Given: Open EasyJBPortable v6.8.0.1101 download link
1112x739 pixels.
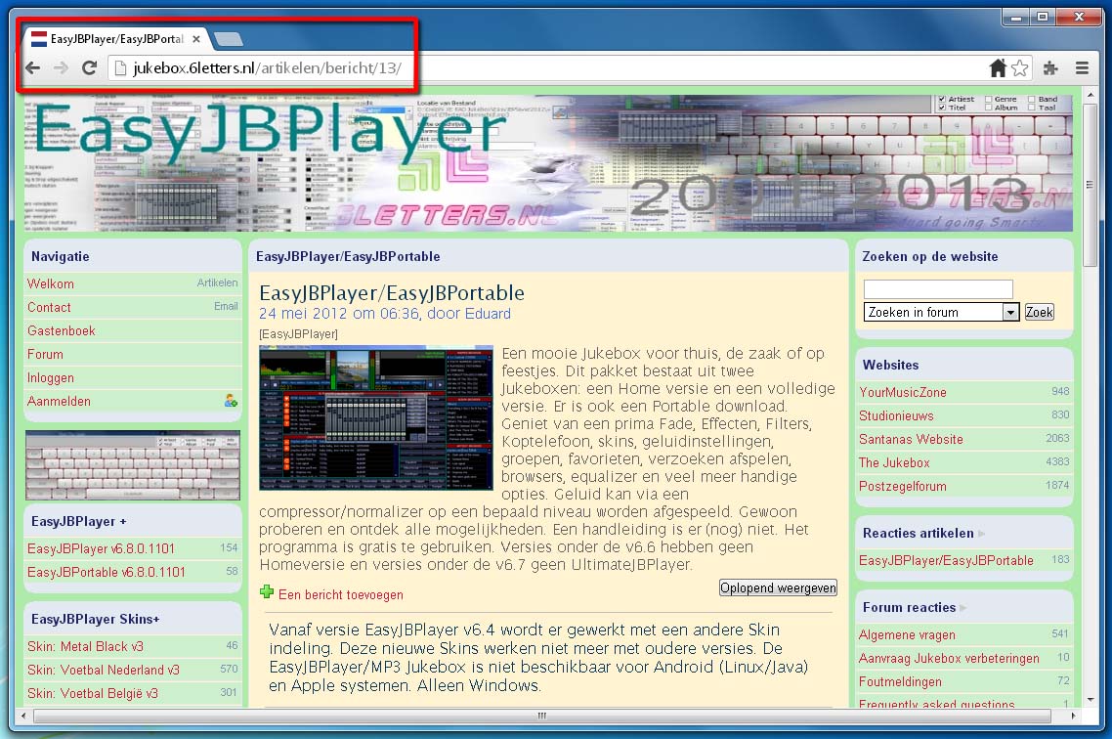Looking at the screenshot, I should pos(107,573).
